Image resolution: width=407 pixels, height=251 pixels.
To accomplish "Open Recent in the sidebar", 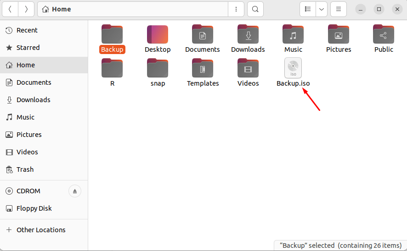I will point(44,30).
